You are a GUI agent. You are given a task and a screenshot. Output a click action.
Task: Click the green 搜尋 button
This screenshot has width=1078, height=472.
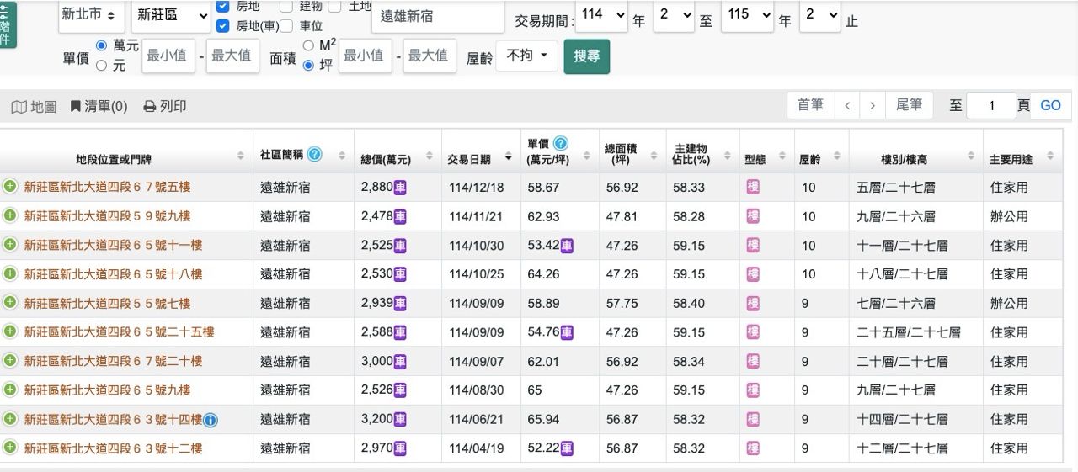pyautogui.click(x=586, y=56)
